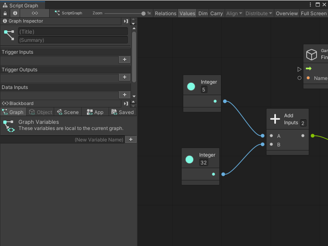Toggle the Dim option in the toolbar
Screen dimensions: 328x246
(203, 13)
